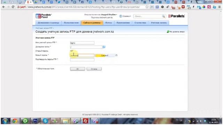Switch to the Twitter browser tab

(x=59, y=2)
